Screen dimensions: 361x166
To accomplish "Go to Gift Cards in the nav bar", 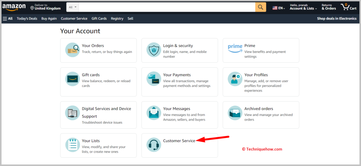I will (99, 19).
